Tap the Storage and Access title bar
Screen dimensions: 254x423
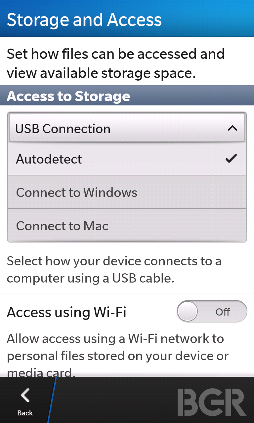tap(127, 19)
